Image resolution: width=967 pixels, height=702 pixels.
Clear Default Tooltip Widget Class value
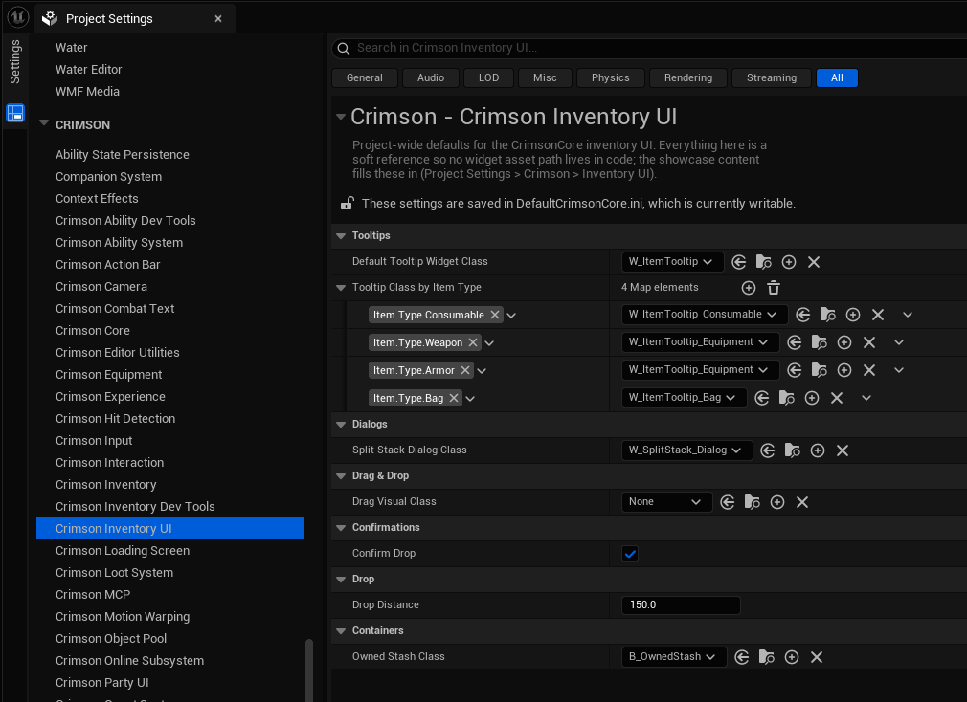click(814, 262)
